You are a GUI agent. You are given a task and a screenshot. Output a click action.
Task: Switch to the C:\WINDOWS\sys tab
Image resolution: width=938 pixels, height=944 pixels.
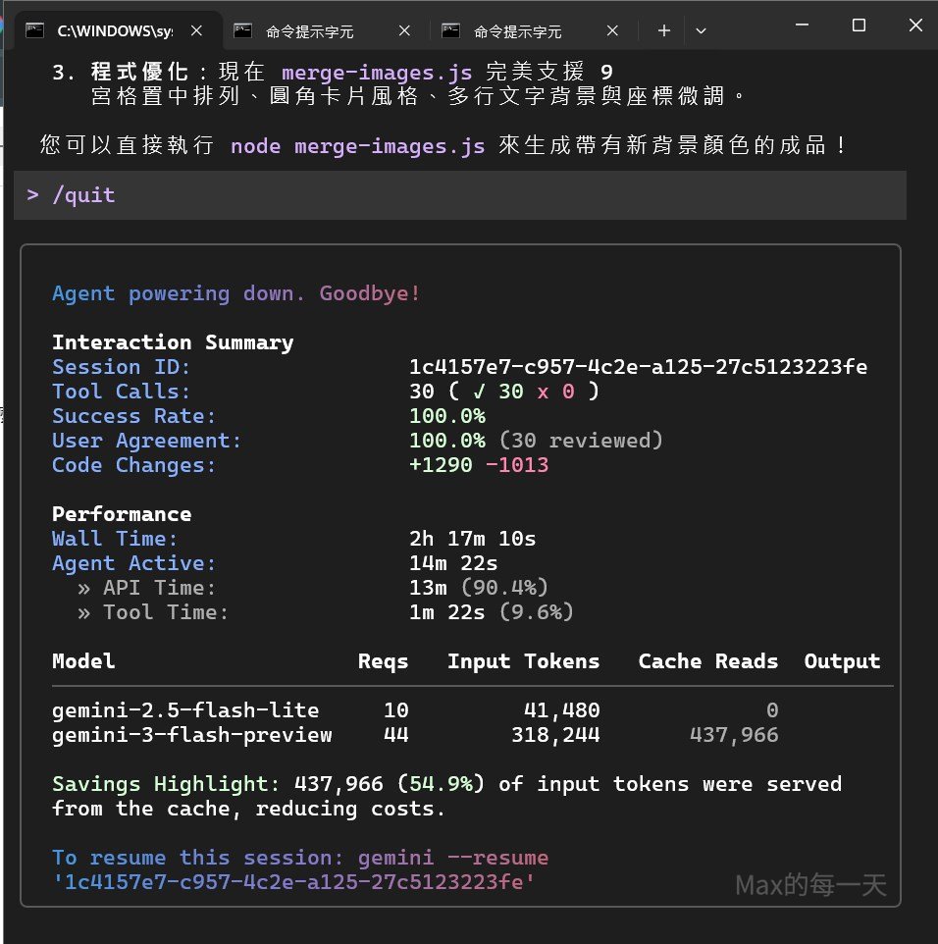point(114,31)
